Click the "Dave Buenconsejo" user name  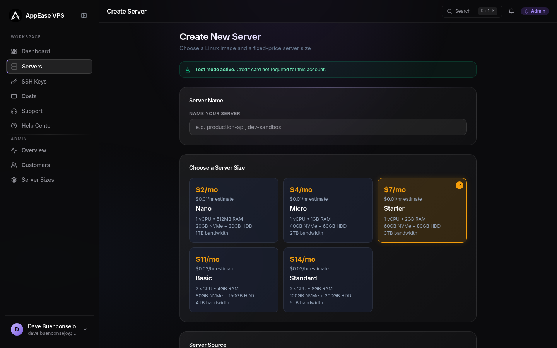pos(52,326)
